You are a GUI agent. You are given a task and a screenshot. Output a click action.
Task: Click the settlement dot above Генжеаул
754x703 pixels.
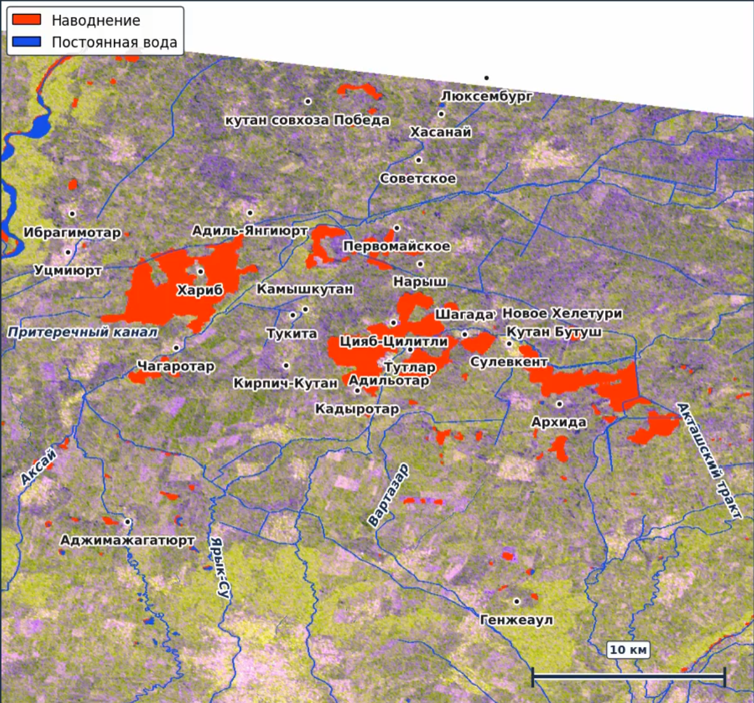tap(517, 602)
